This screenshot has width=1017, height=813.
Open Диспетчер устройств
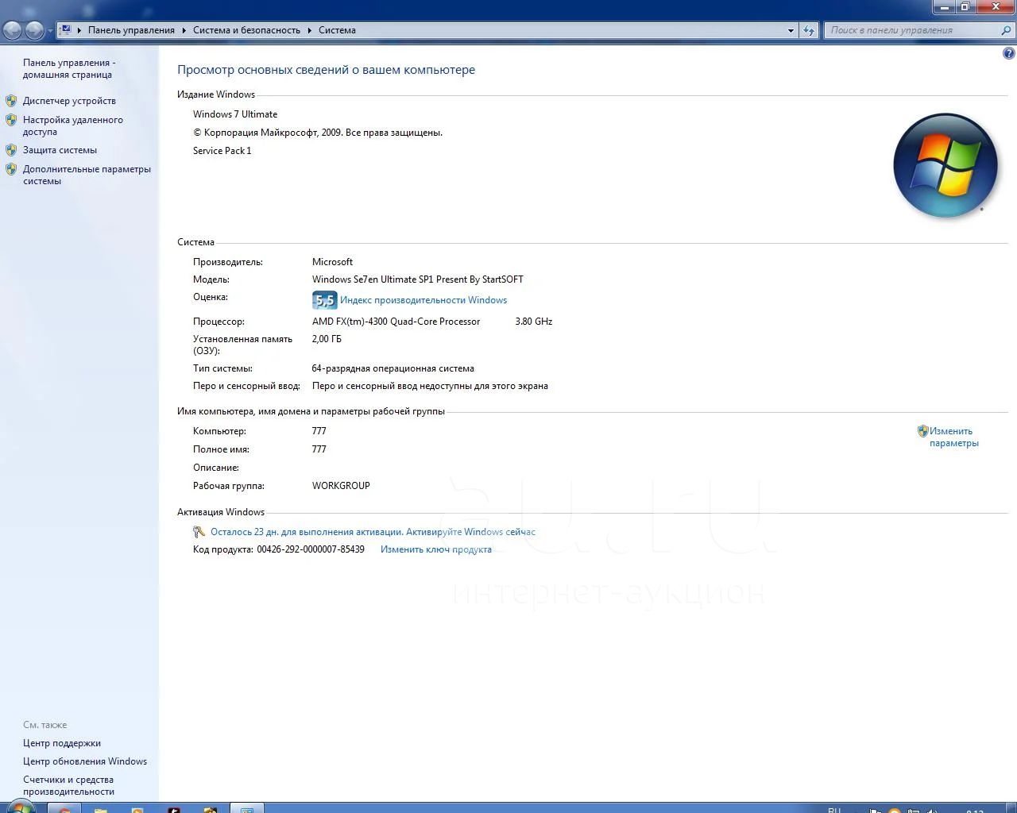(x=69, y=101)
